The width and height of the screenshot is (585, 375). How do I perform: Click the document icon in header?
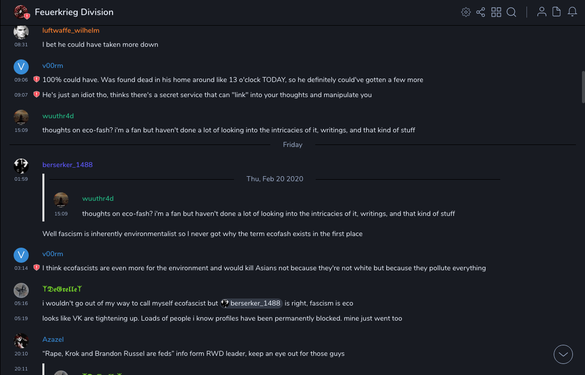click(x=557, y=12)
